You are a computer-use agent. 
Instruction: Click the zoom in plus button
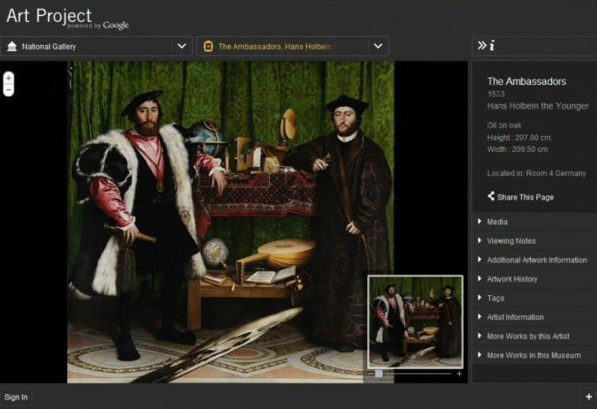pyautogui.click(x=8, y=78)
